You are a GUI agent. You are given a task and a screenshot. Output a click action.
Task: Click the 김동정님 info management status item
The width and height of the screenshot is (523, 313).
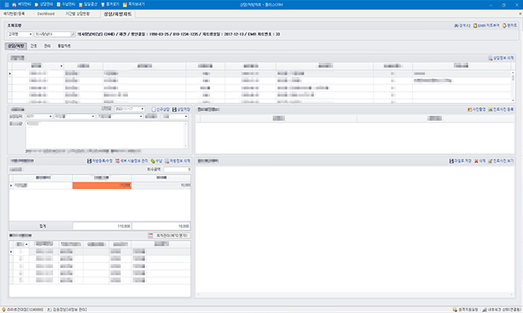67,310
